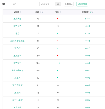Select the red up change in the 东方头条 row

tap(58, 19)
